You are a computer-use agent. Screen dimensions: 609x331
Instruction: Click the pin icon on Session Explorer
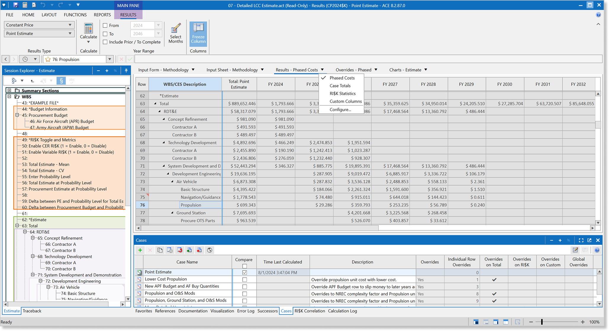coord(126,70)
